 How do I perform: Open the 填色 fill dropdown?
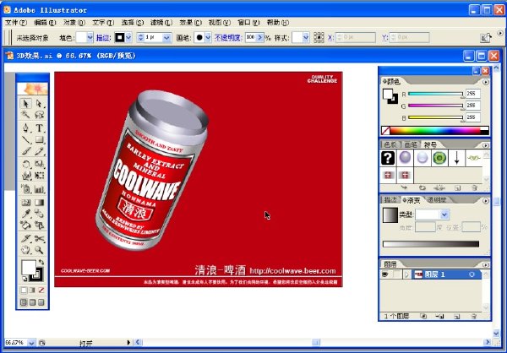(x=90, y=38)
